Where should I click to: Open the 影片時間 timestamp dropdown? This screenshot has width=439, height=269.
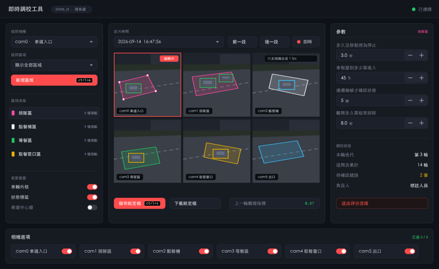tap(168, 42)
